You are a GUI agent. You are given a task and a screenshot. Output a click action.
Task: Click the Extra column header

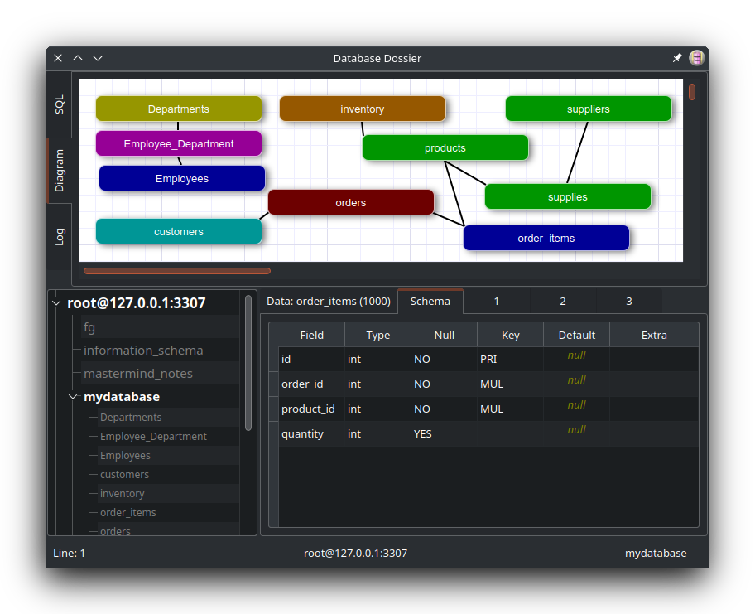click(654, 335)
